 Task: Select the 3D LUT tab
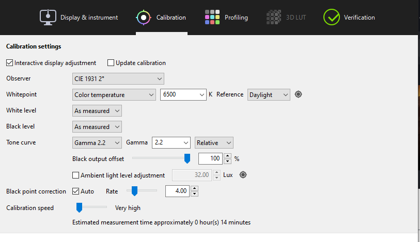(286, 18)
